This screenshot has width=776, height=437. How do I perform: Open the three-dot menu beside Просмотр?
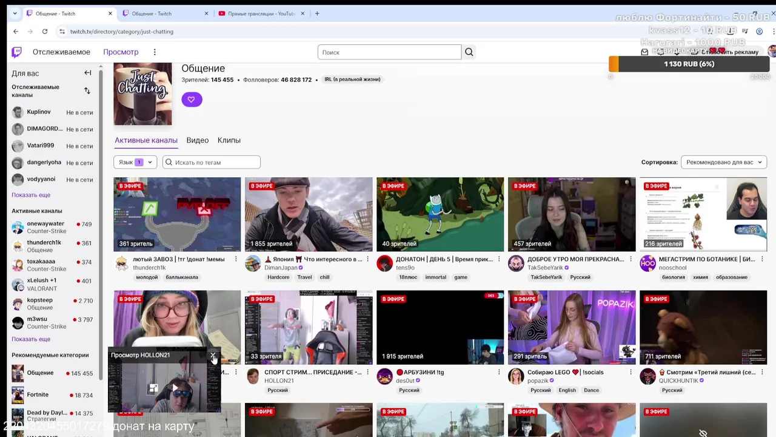(x=155, y=52)
